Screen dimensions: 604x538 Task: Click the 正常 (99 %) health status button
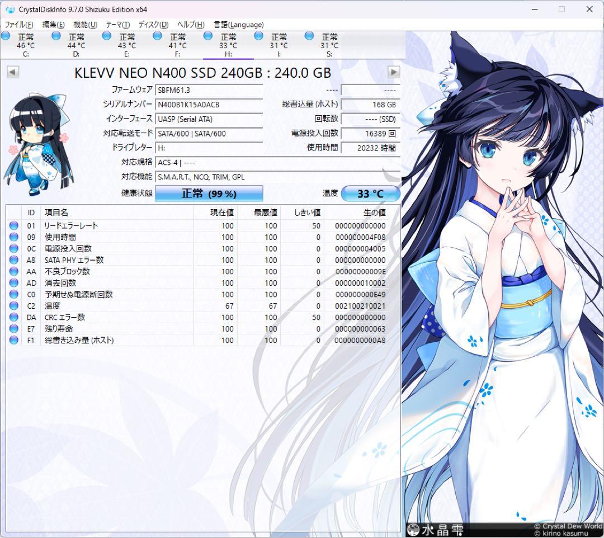(209, 194)
